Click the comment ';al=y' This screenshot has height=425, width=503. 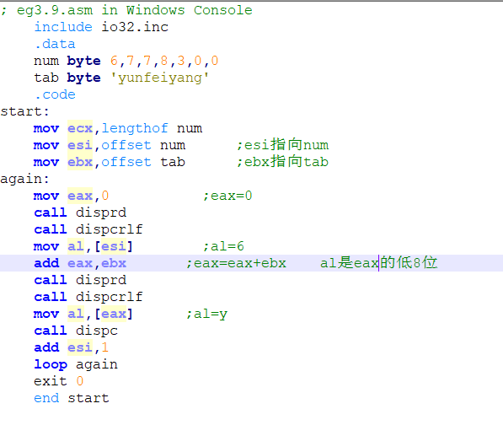tap(207, 314)
